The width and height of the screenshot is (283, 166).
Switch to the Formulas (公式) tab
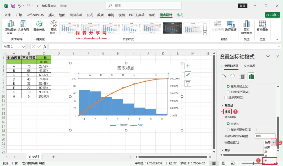click(90, 15)
